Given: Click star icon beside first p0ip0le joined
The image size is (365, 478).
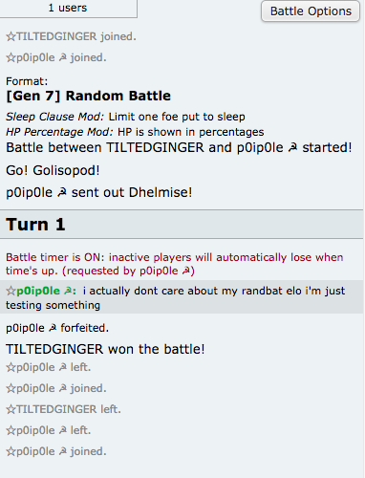Looking at the screenshot, I should click(11, 57).
